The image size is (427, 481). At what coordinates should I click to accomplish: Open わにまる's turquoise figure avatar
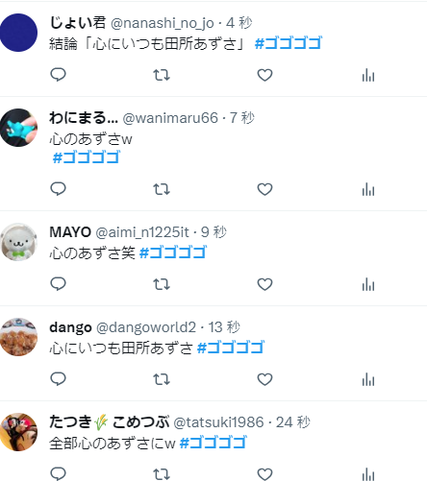point(18,128)
